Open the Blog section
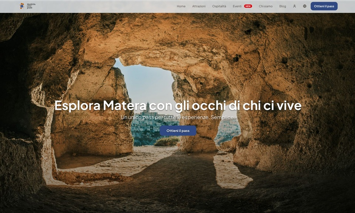 point(283,6)
